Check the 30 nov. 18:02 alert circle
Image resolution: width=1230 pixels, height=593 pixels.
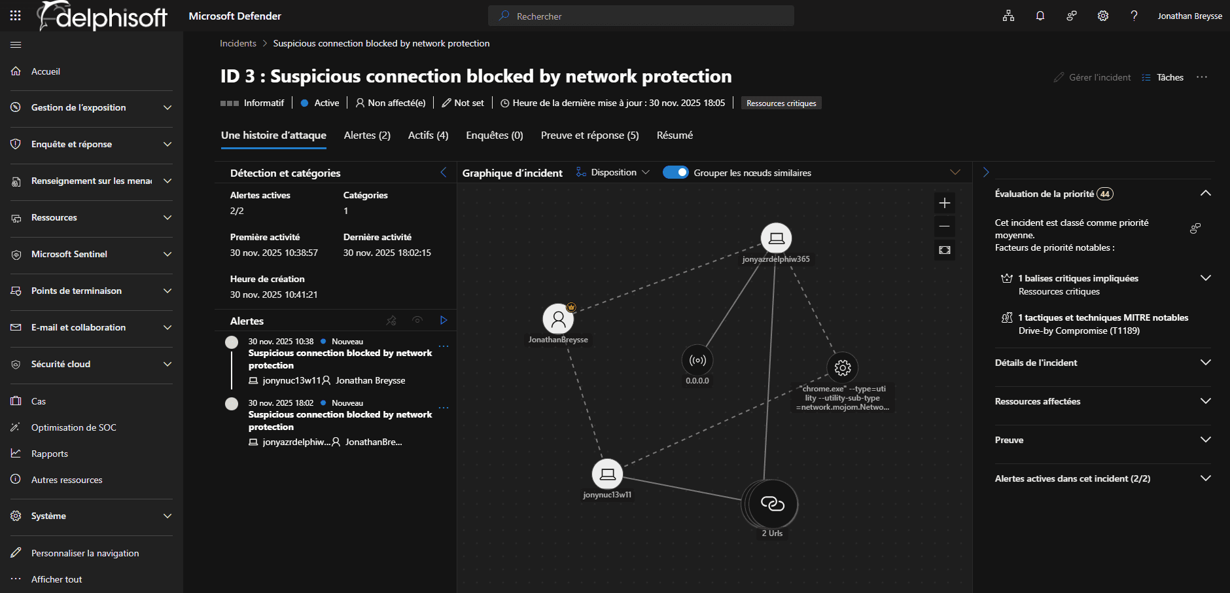pos(231,403)
